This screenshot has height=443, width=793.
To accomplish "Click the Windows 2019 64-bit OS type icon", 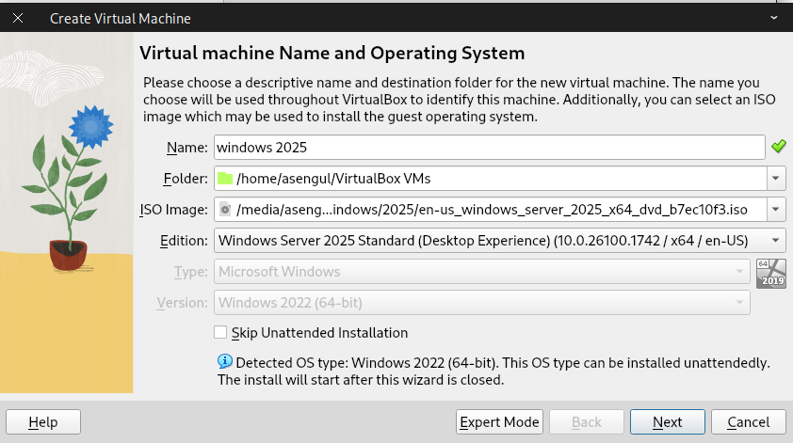I will pyautogui.click(x=771, y=274).
